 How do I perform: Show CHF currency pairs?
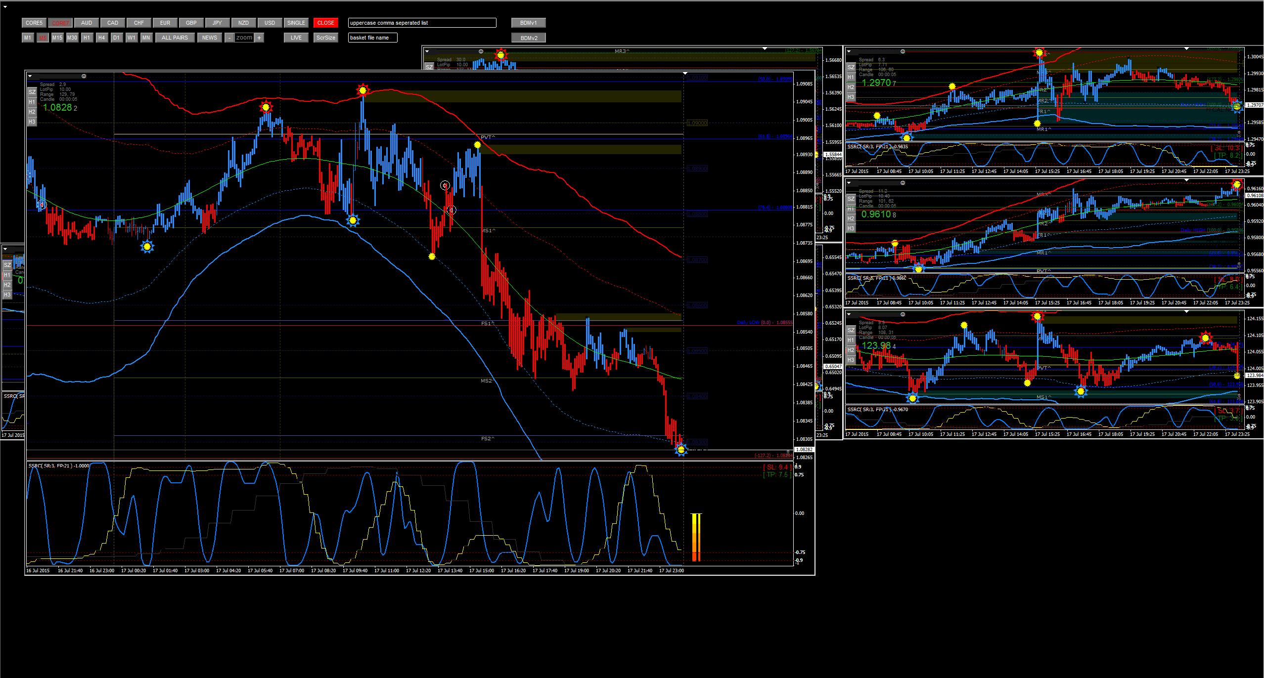[139, 23]
